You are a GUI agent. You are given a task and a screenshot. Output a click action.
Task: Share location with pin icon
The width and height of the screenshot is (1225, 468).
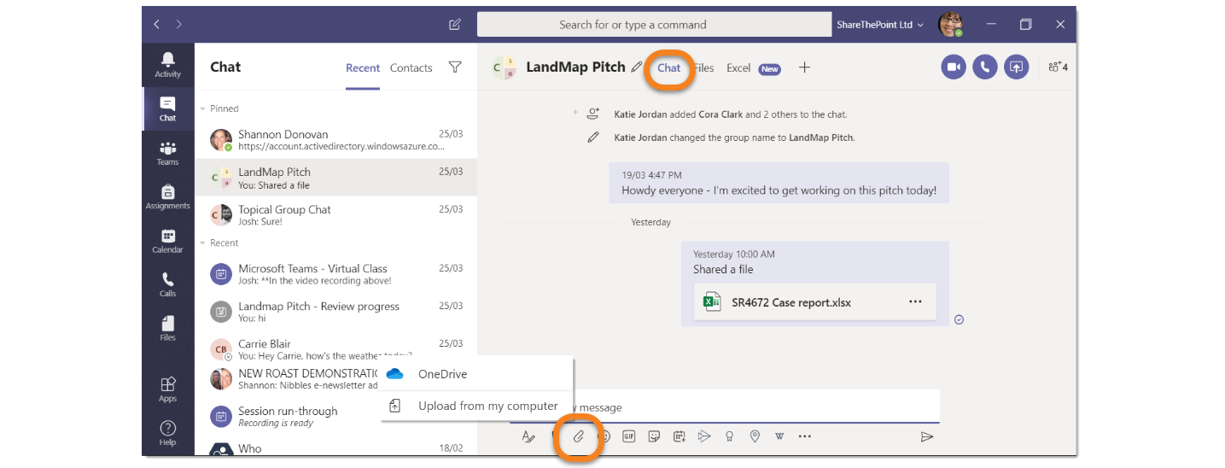click(x=755, y=436)
